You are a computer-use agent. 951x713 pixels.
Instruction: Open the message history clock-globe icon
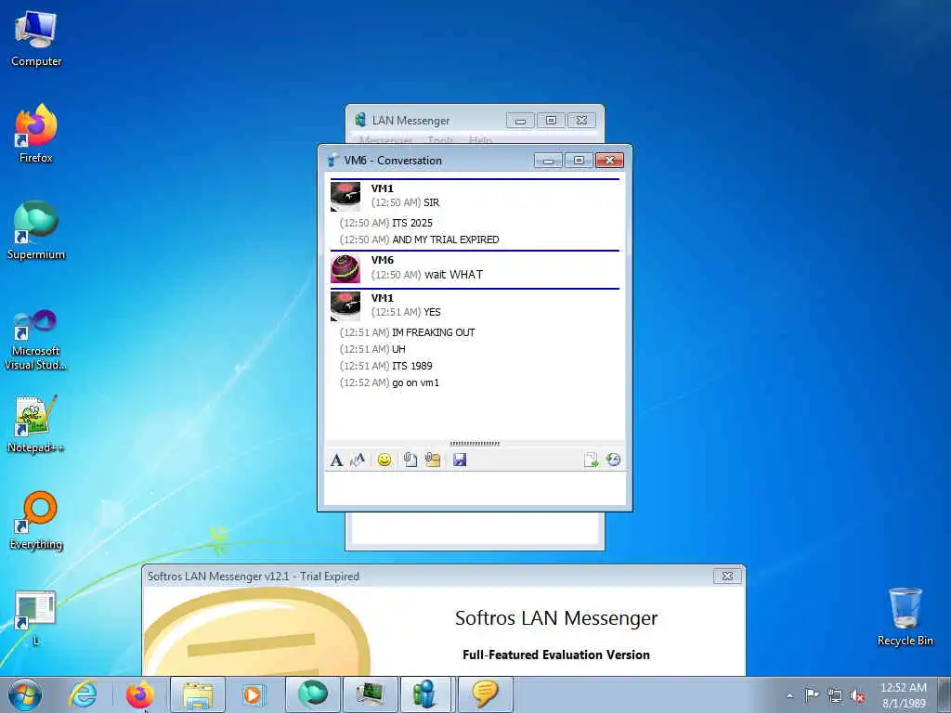[613, 460]
